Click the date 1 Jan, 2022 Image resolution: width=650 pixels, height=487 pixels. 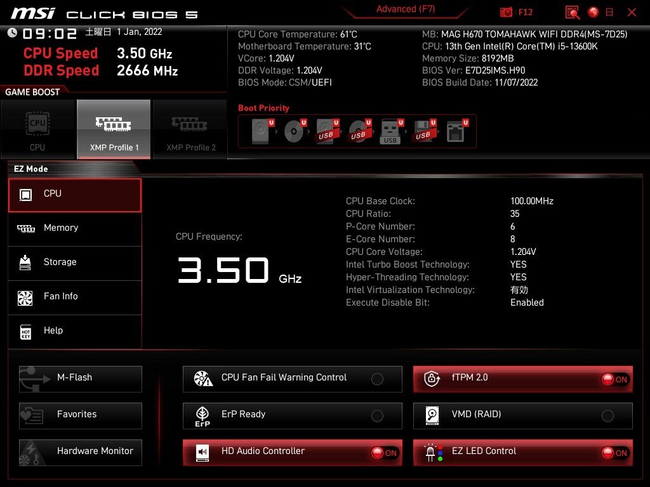tap(139, 32)
